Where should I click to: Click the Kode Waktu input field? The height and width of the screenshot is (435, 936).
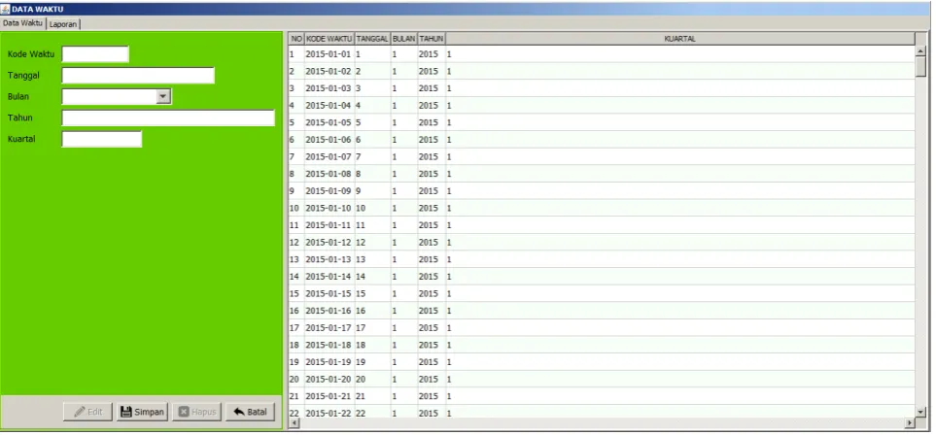95,54
